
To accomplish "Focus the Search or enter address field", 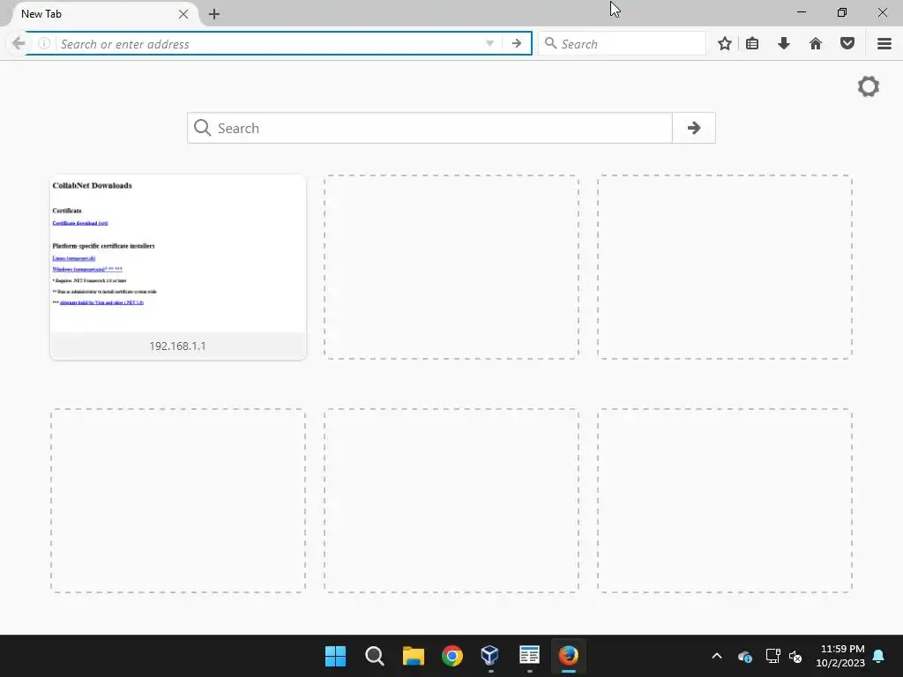I will (268, 44).
